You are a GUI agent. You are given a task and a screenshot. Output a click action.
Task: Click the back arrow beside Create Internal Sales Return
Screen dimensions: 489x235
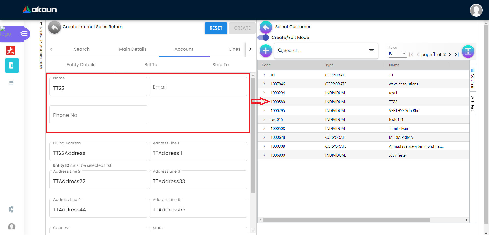[55, 27]
